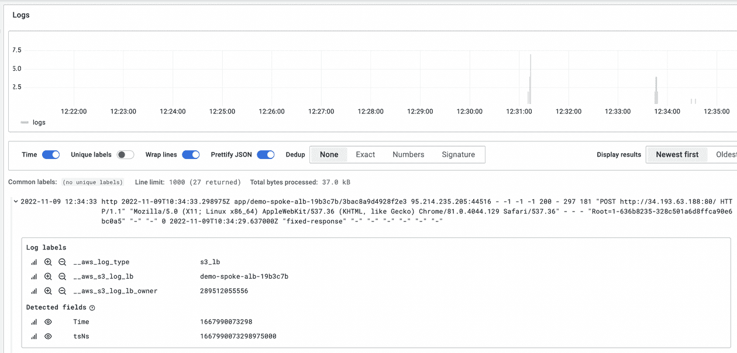Image resolution: width=737 pixels, height=353 pixels.
Task: Collapse the expanded 12:34:33 log row
Action: pyautogui.click(x=15, y=201)
